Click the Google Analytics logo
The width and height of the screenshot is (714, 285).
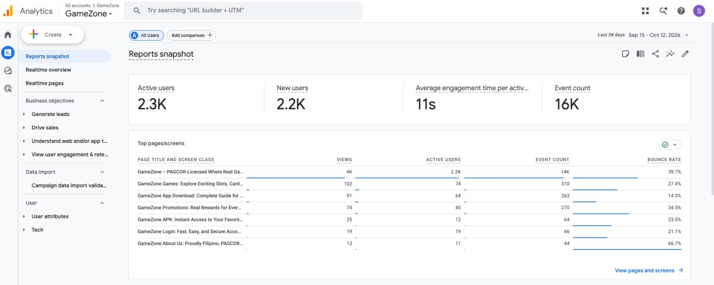pos(8,11)
